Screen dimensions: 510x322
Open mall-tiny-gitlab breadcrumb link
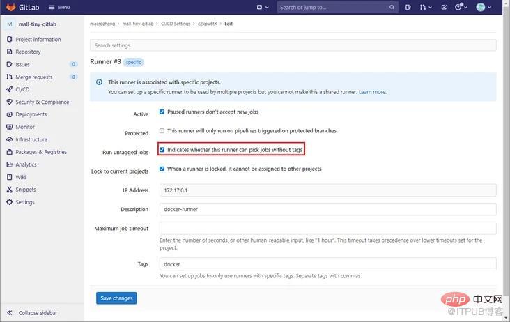pyautogui.click(x=137, y=24)
